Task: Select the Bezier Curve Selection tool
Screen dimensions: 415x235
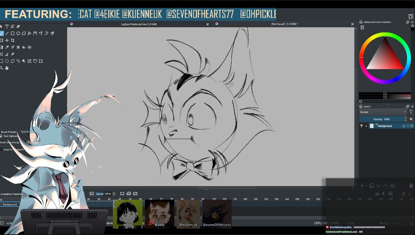Action: click(x=35, y=61)
